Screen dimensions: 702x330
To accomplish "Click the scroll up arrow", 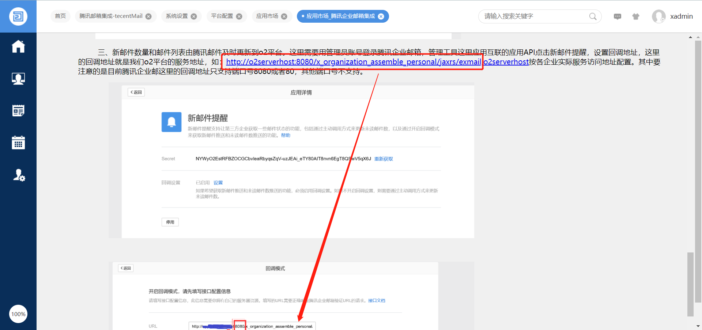I will [x=690, y=37].
